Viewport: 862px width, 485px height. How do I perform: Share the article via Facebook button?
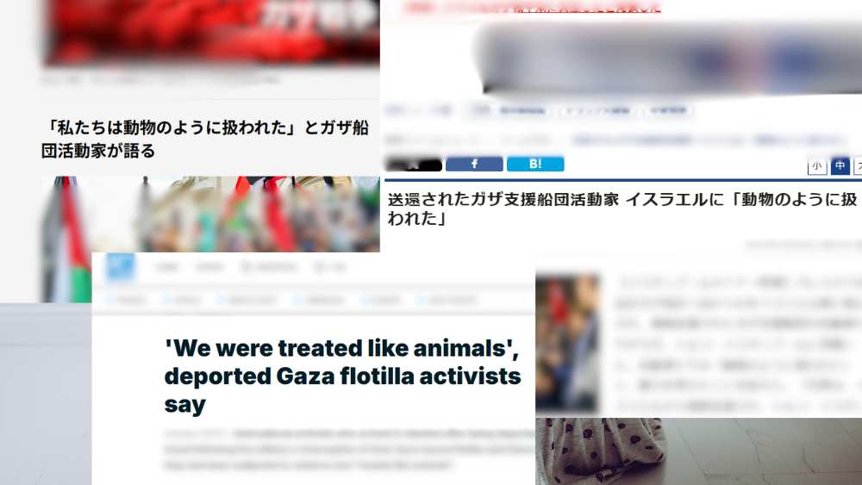(x=474, y=164)
